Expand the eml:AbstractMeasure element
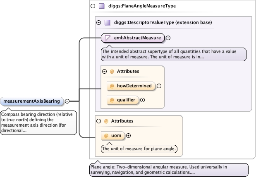Image resolution: width=256 pixels, height=178 pixels. tap(168, 38)
